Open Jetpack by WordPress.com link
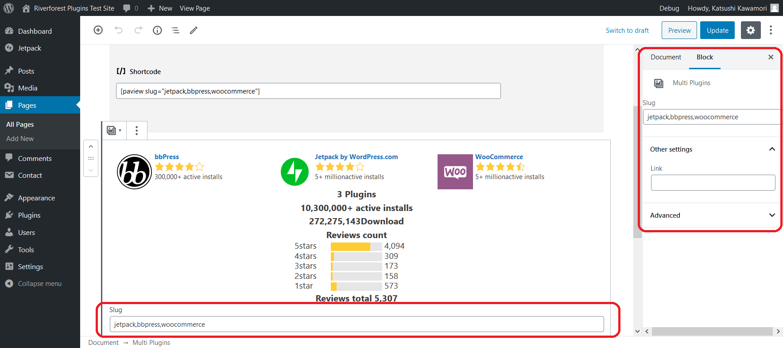 (x=357, y=157)
